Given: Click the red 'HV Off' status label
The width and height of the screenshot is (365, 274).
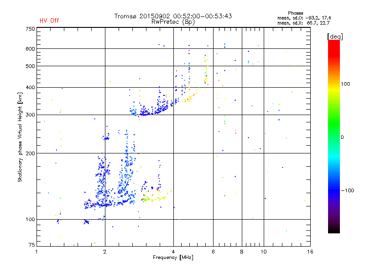Looking at the screenshot, I should [49, 21].
